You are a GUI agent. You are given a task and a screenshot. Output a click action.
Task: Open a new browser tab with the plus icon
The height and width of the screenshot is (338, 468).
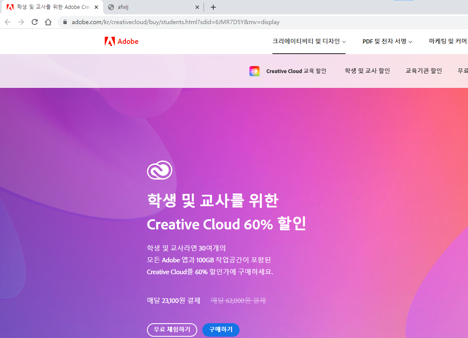(213, 7)
